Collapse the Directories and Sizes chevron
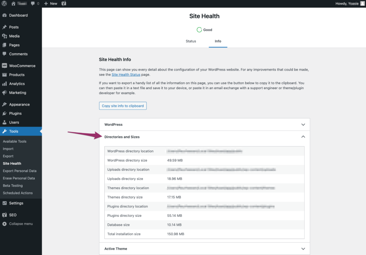This screenshot has width=366, height=255. point(303,137)
